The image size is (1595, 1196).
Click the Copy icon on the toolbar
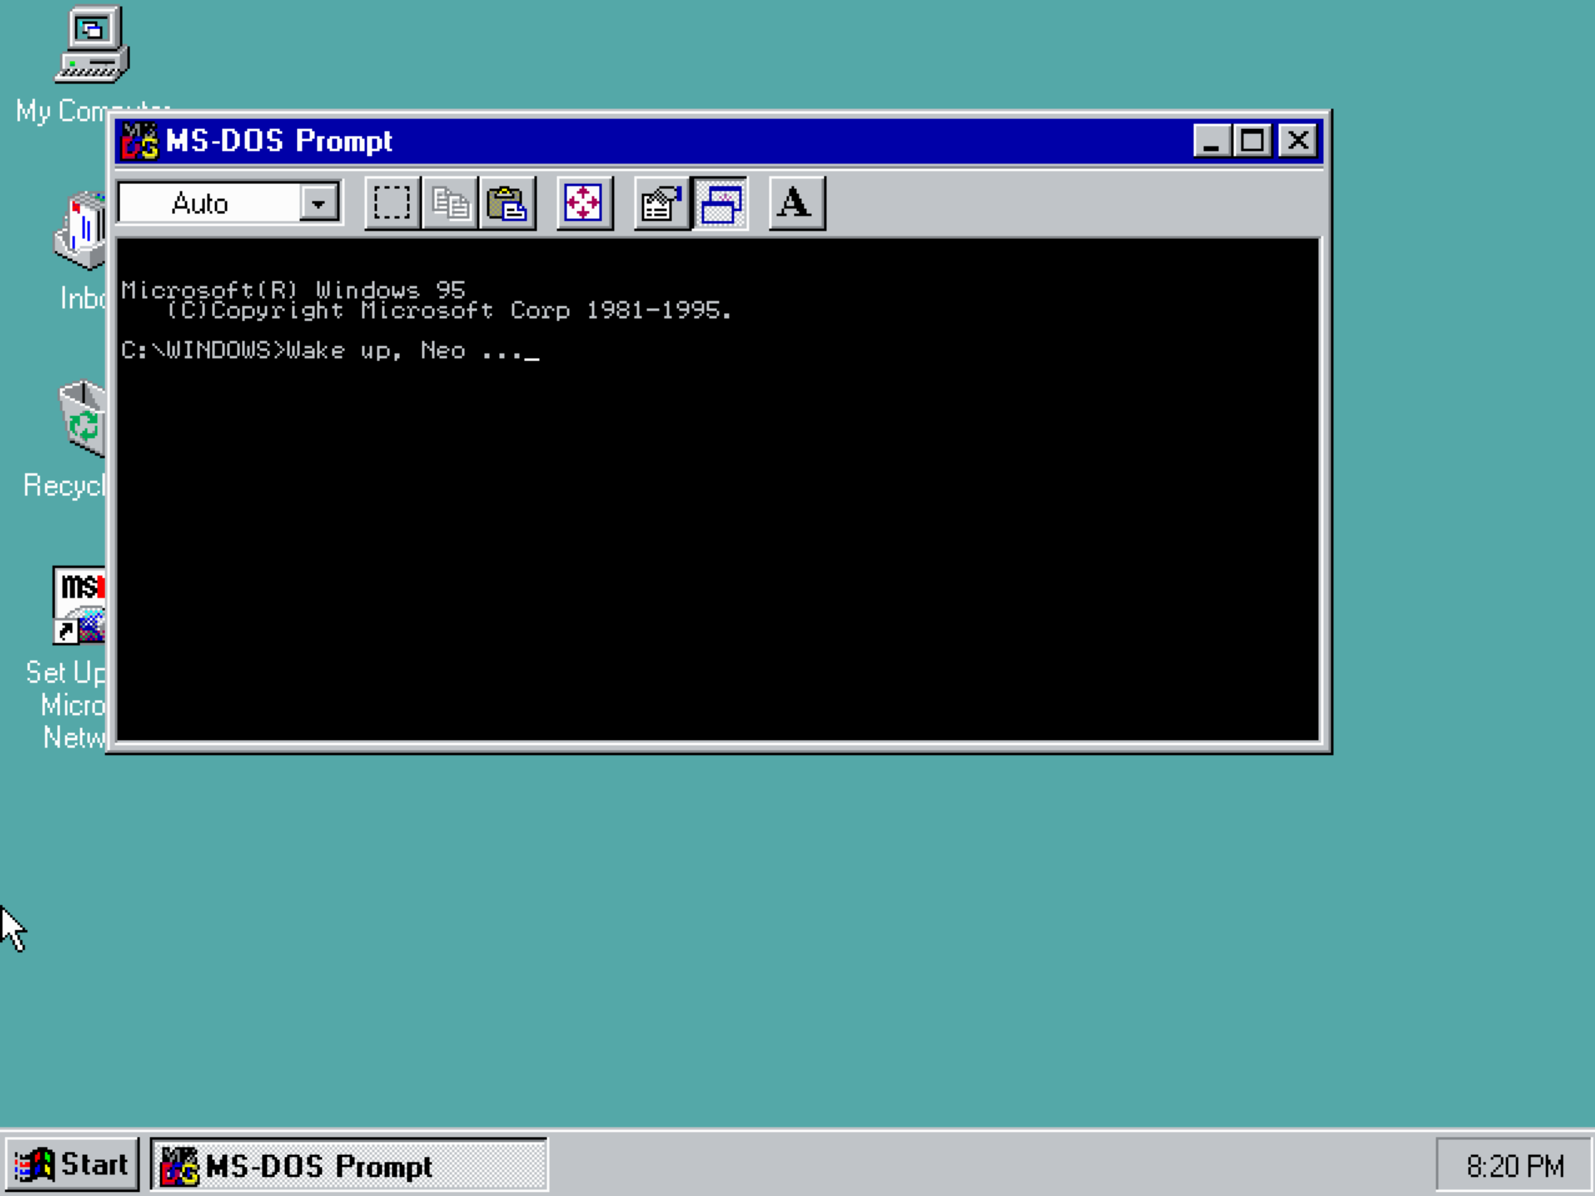click(450, 203)
